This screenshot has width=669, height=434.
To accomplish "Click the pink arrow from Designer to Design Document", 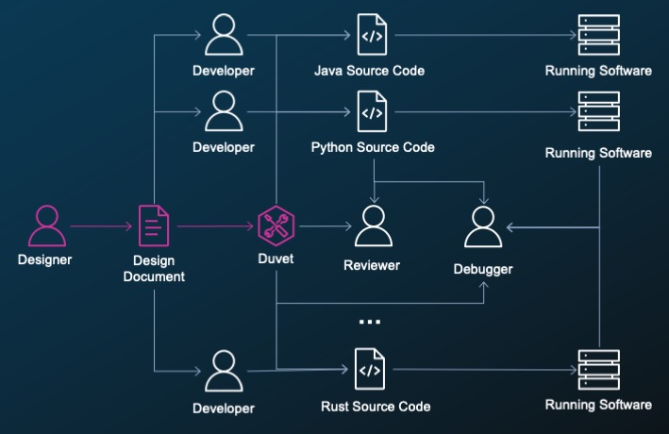I will pyautogui.click(x=101, y=226).
